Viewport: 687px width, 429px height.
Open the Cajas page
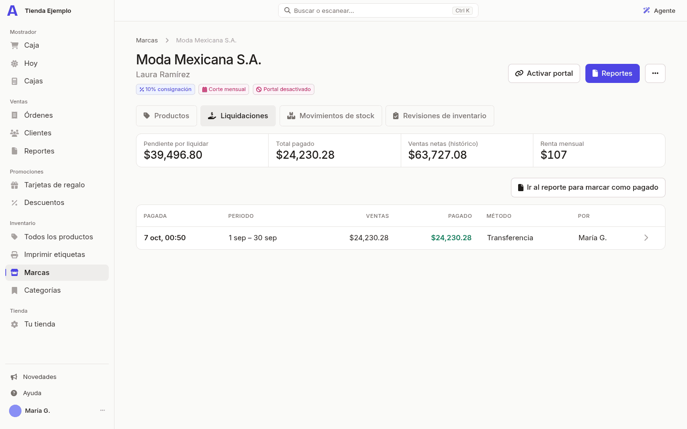click(57, 81)
